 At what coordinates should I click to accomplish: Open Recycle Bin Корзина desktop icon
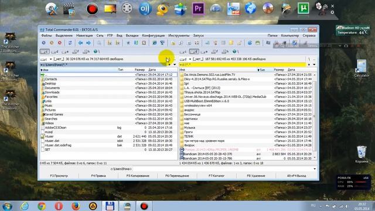click(362, 154)
